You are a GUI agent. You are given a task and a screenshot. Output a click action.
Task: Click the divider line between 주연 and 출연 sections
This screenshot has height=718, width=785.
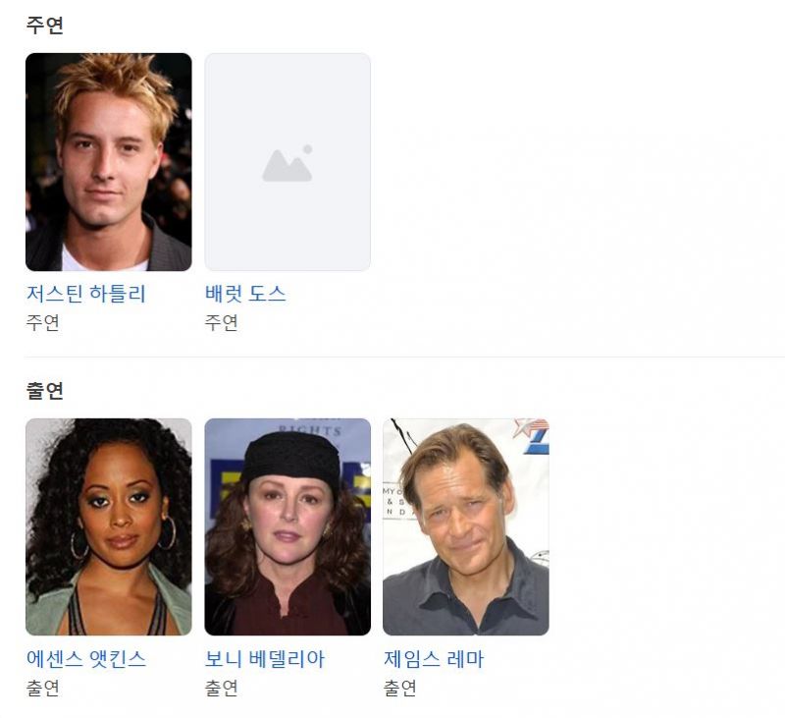click(x=404, y=357)
